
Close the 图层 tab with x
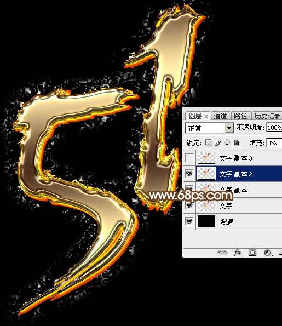206,116
